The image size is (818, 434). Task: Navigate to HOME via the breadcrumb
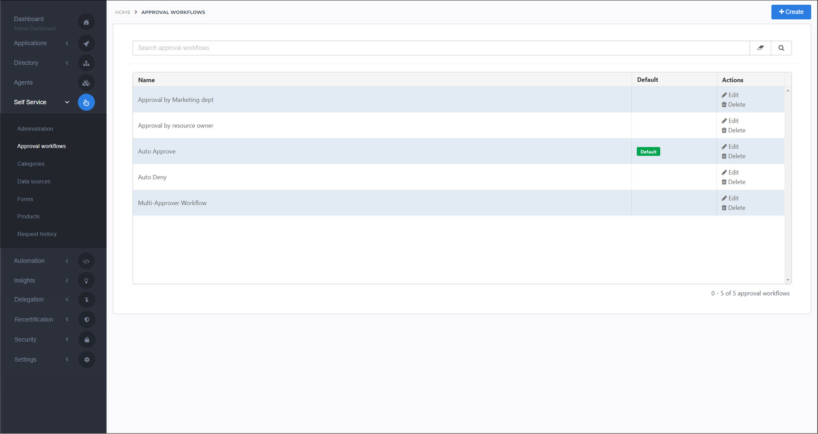pyautogui.click(x=123, y=12)
